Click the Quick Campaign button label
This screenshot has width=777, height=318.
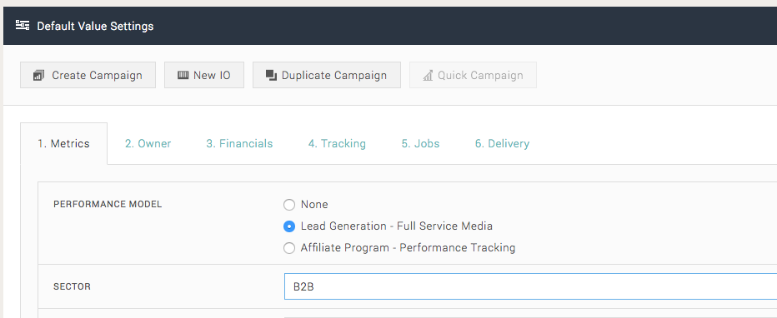[x=481, y=75]
